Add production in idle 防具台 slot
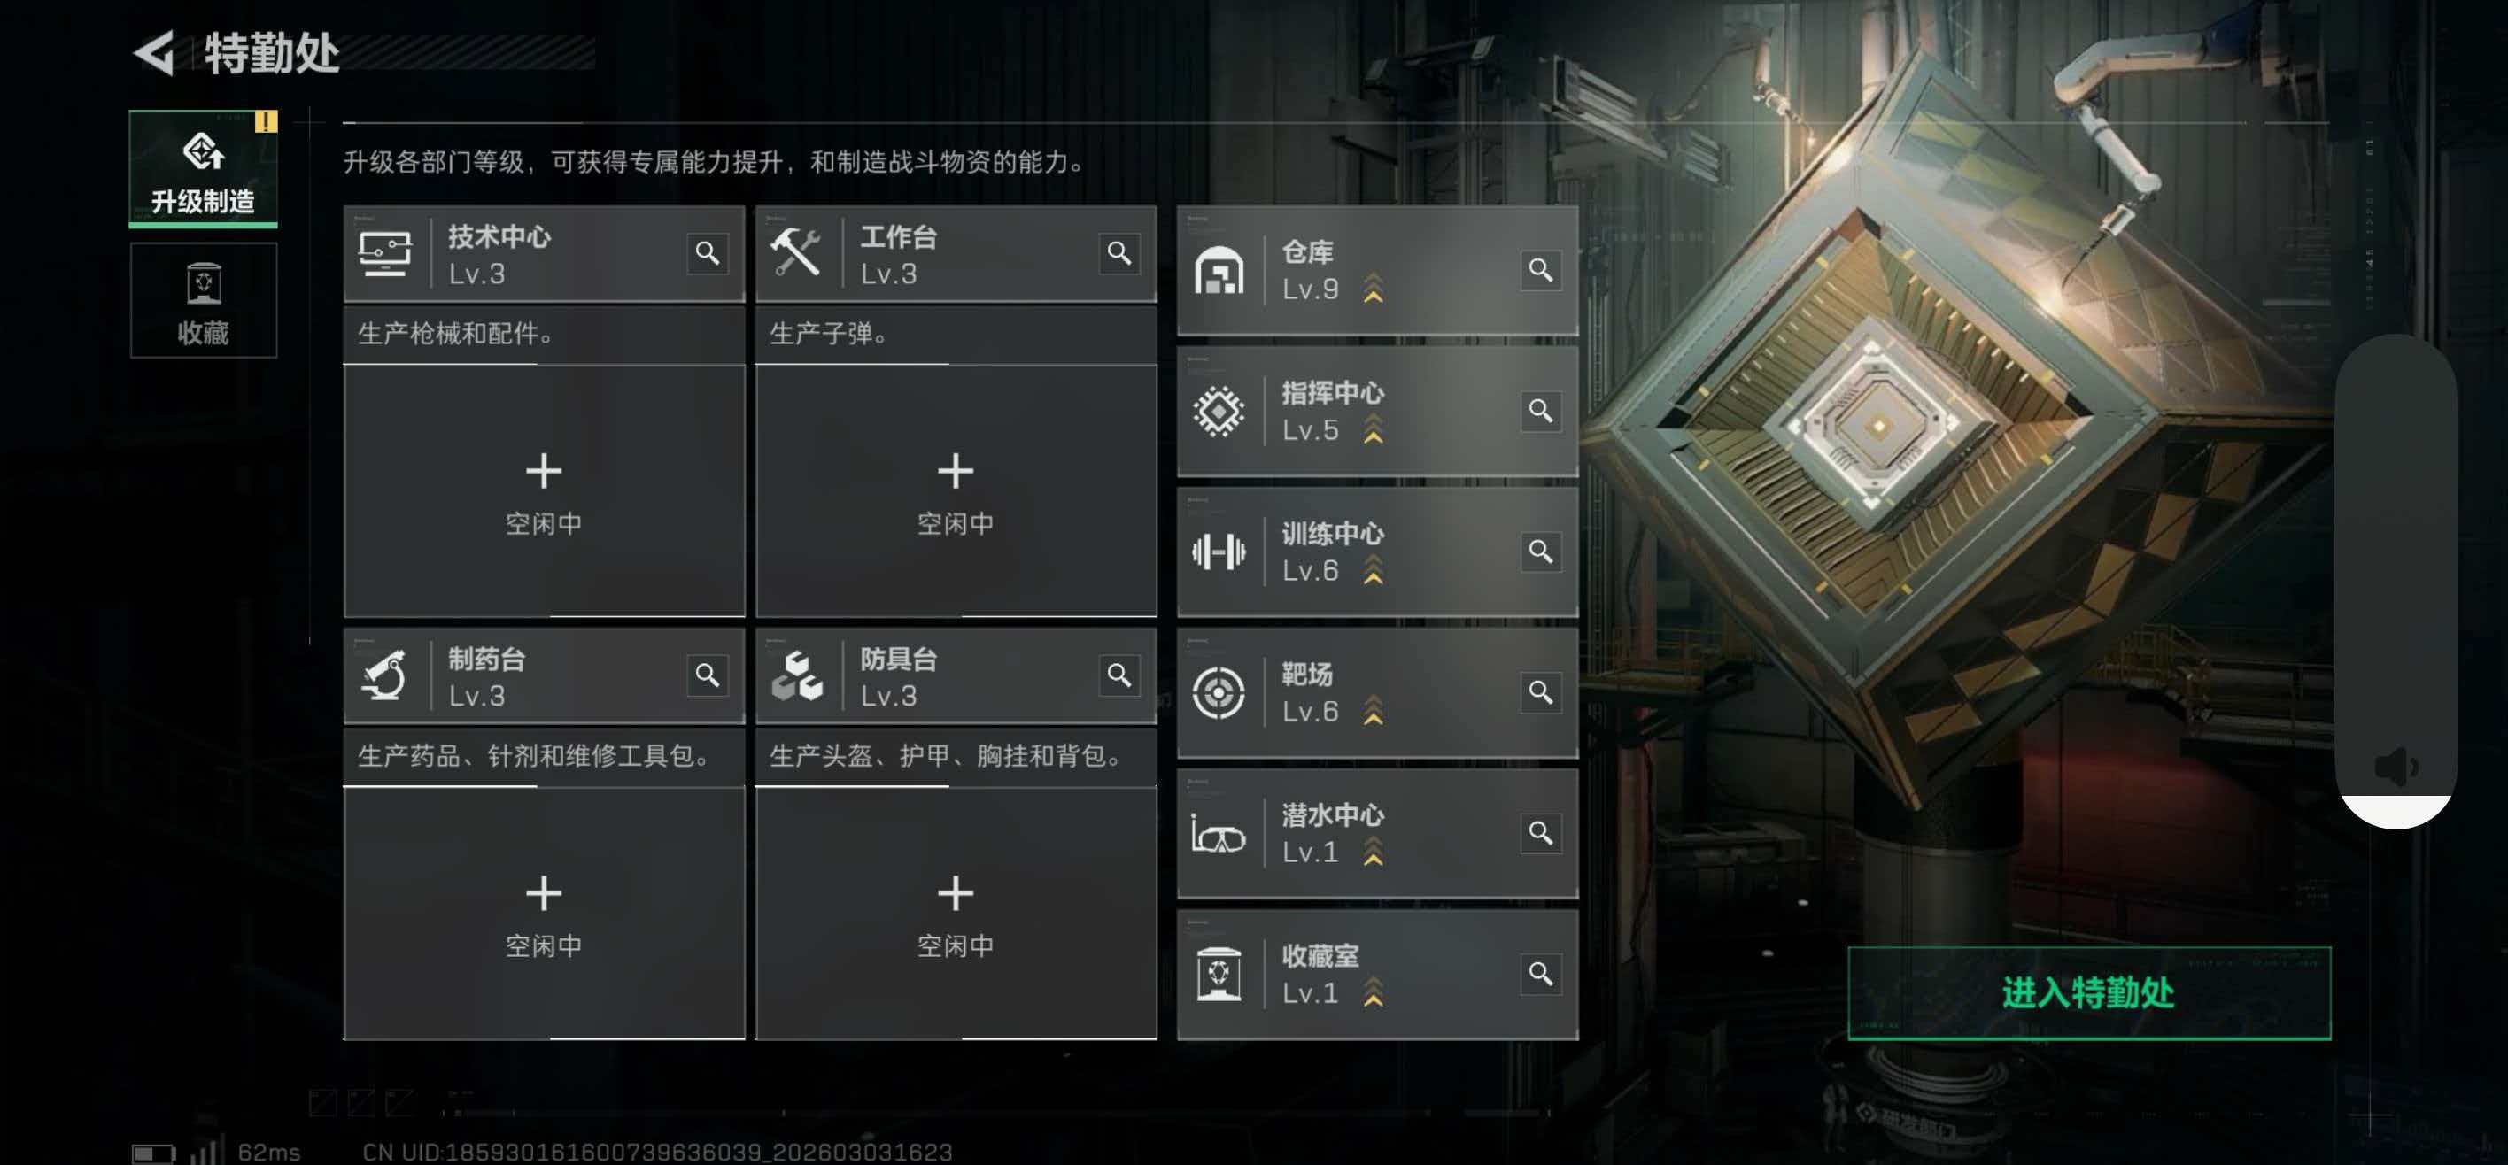Screen dimensions: 2508x1165 point(955,914)
